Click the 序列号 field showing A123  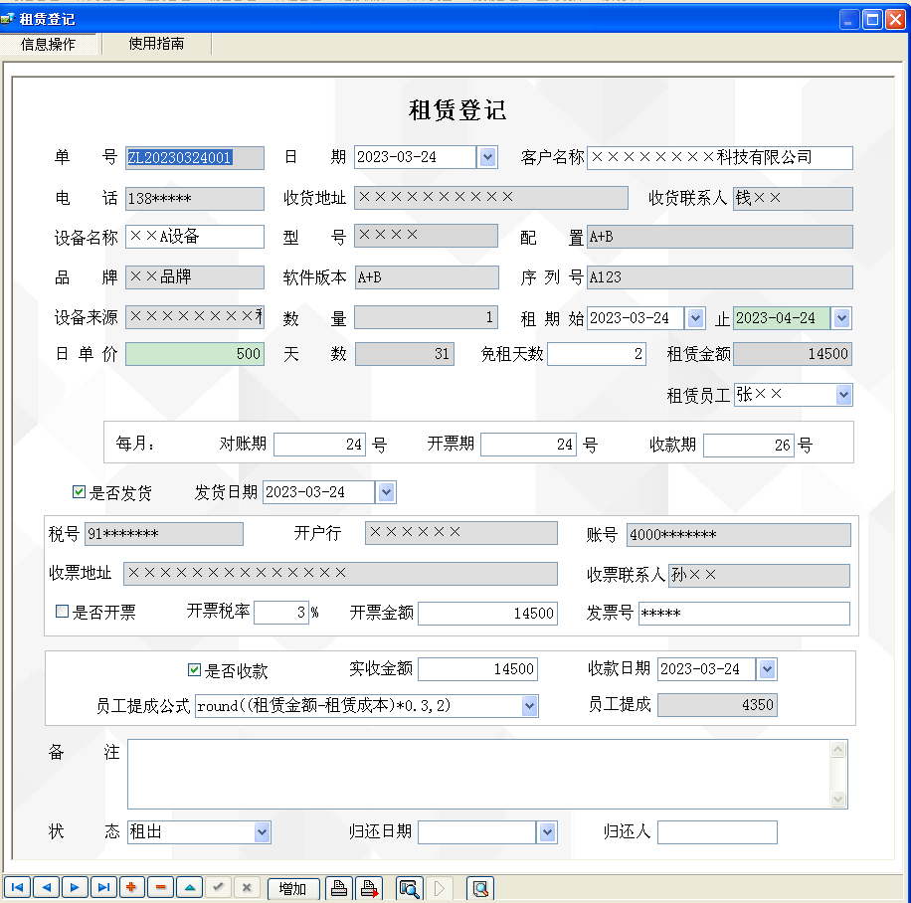pyautogui.click(x=720, y=277)
